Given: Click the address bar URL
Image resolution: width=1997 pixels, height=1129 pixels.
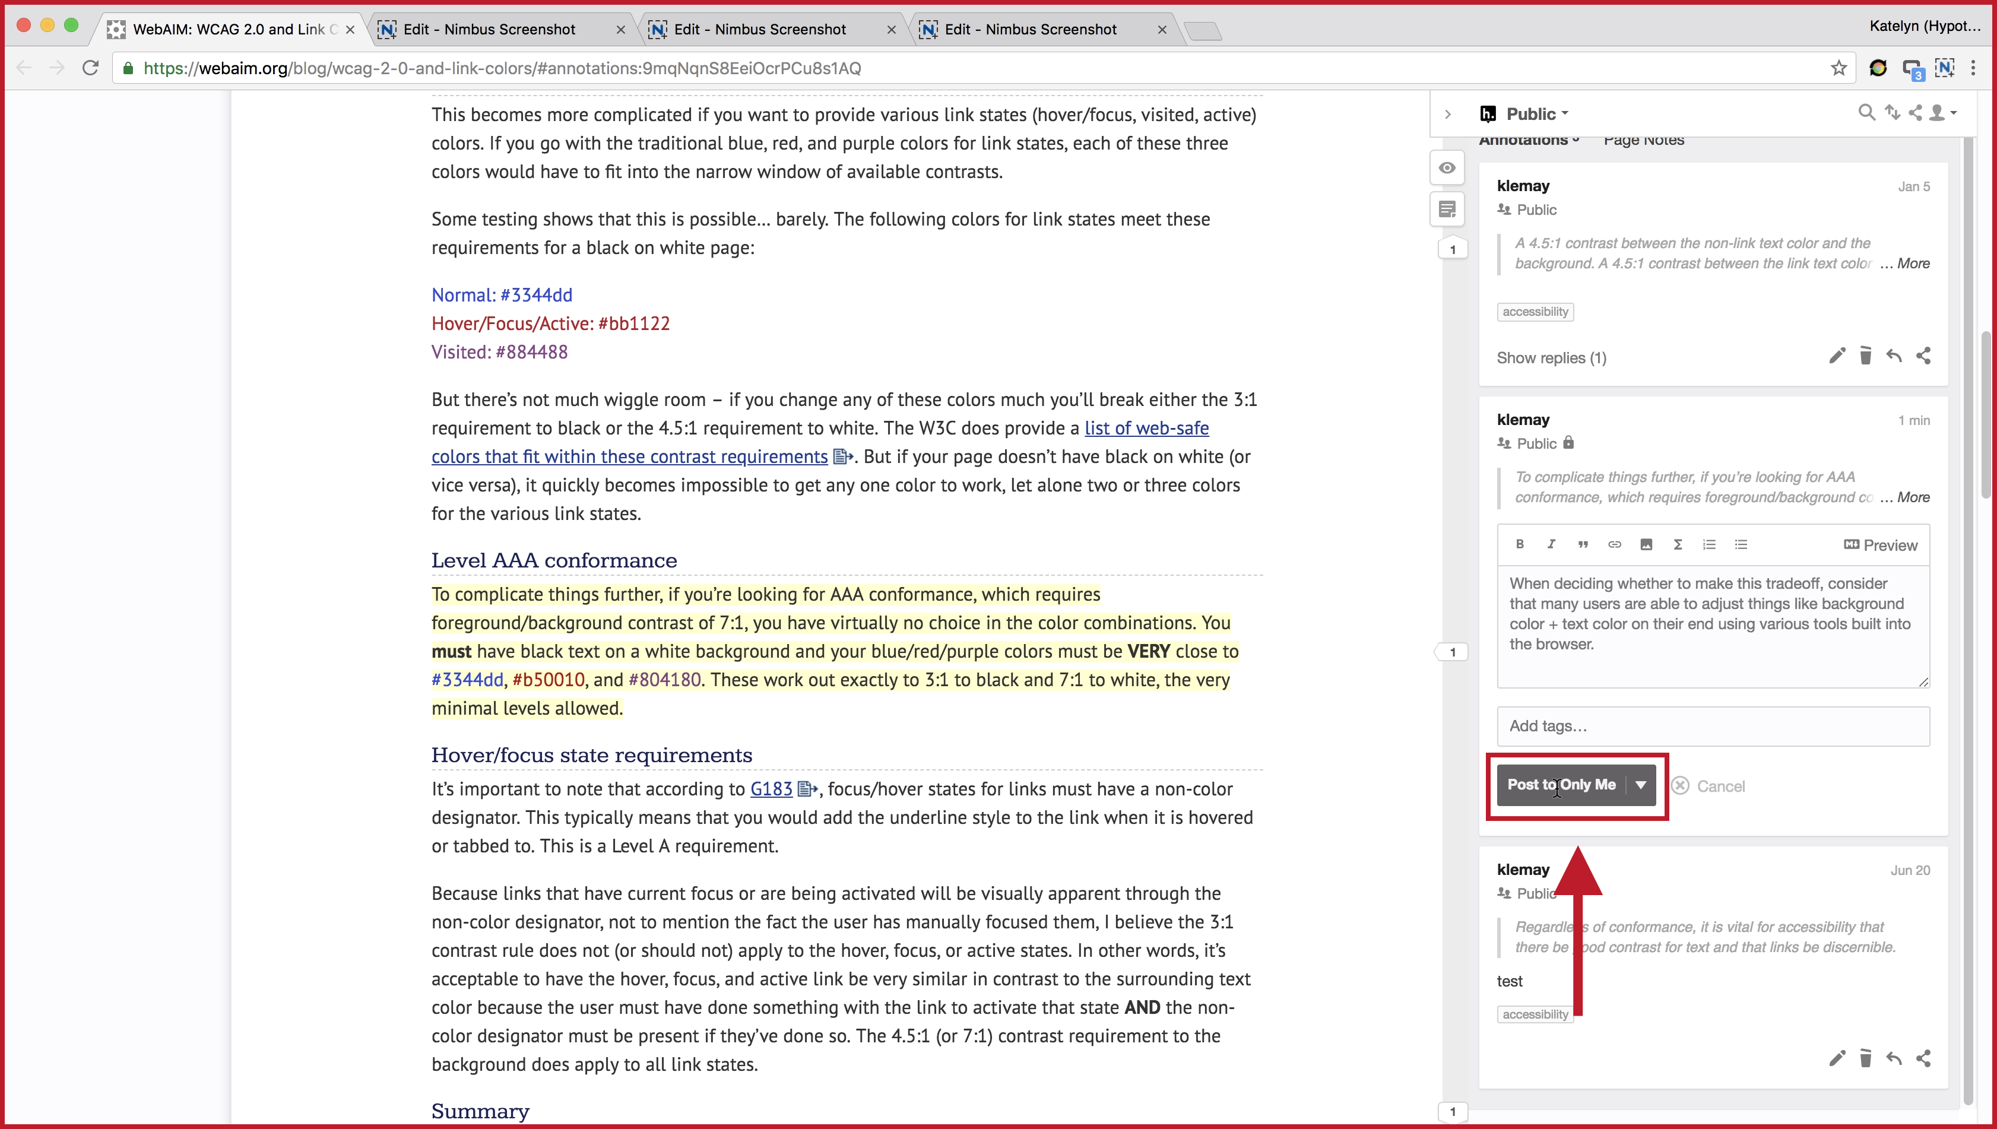Looking at the screenshot, I should (502, 68).
